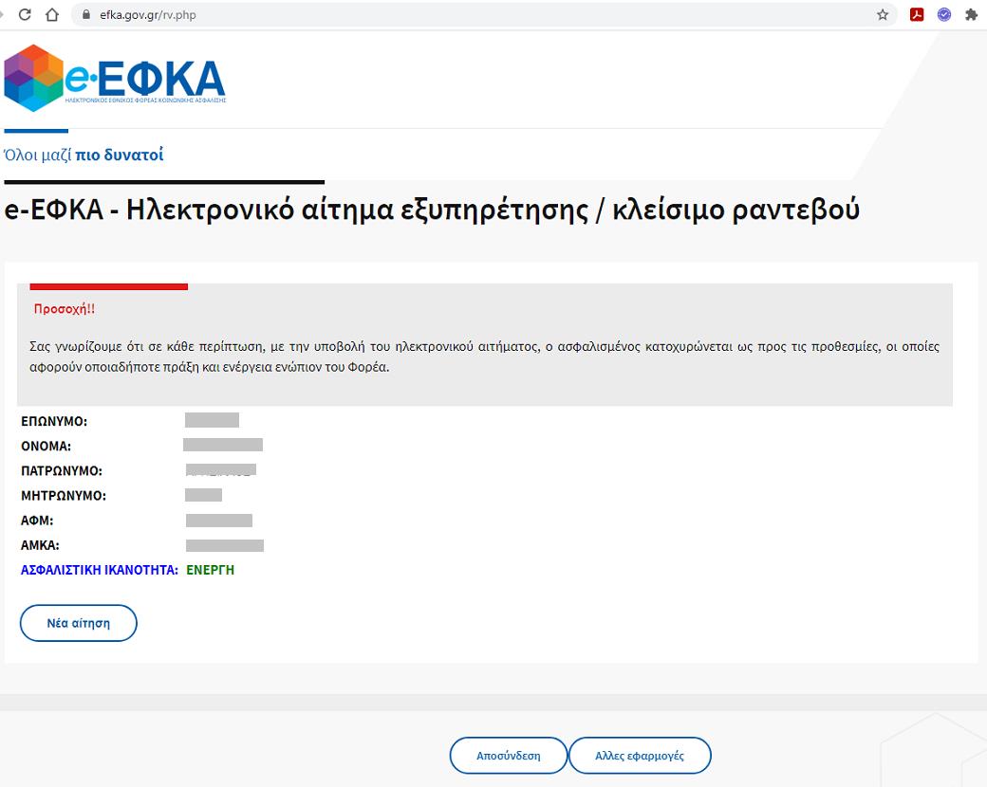Click the green ΕΝΕΡΓΗ status text

(210, 570)
